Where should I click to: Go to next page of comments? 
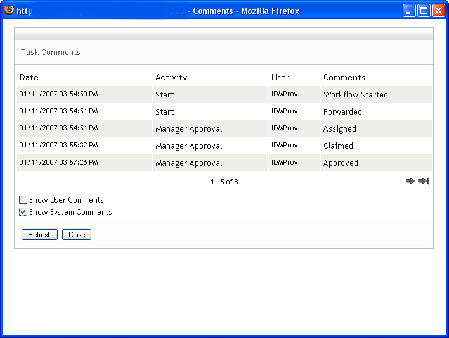[410, 182]
